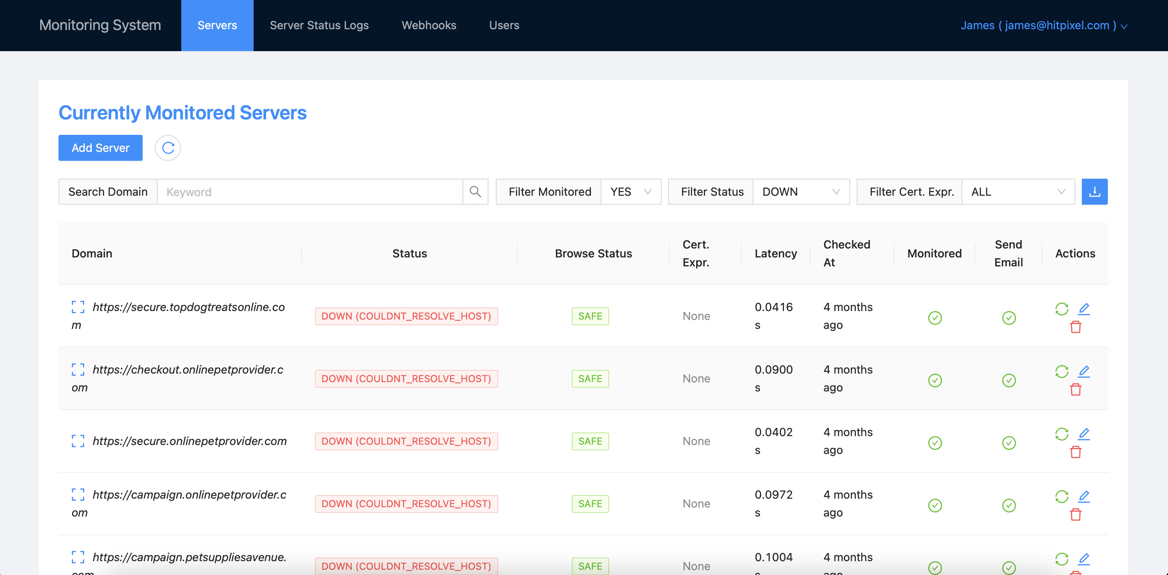Image resolution: width=1168 pixels, height=575 pixels.
Task: Toggle Send Email check for checkout.onlinepetprovider.com
Action: (1008, 380)
